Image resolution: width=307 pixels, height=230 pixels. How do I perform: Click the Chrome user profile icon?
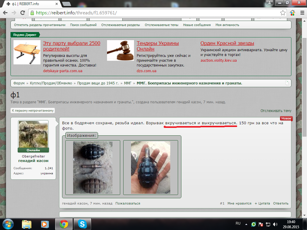(x=270, y=2)
